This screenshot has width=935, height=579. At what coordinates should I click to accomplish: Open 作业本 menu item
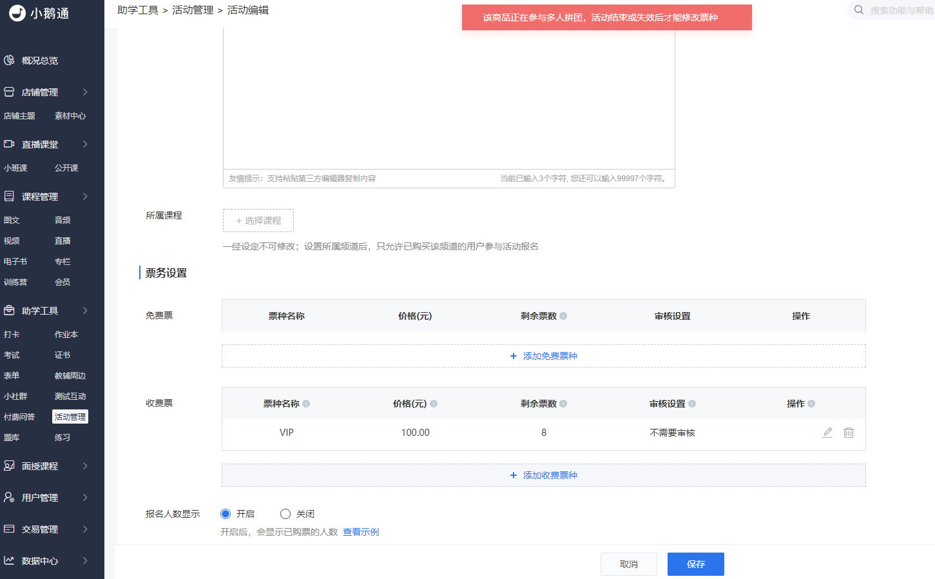pos(66,334)
